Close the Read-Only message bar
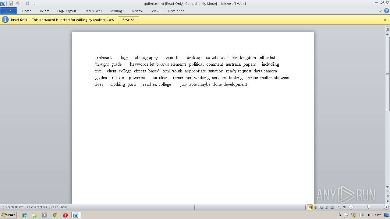Viewport: 390px width, 219px height. (385, 20)
